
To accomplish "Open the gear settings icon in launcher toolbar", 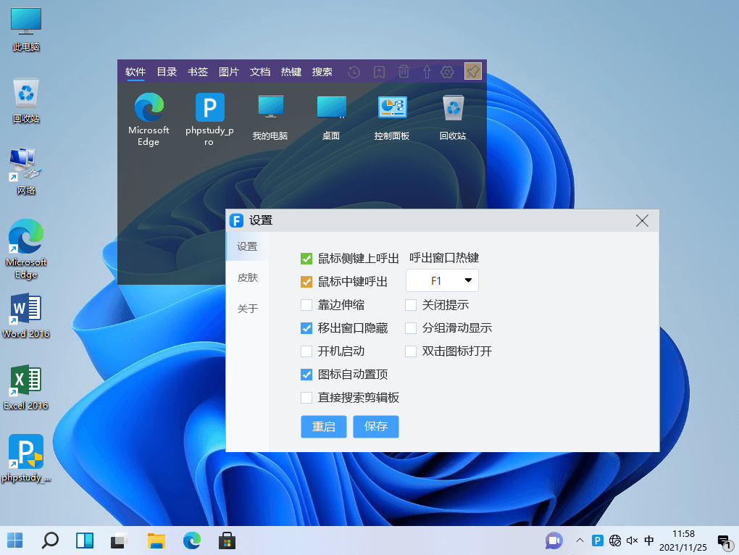I will [447, 72].
